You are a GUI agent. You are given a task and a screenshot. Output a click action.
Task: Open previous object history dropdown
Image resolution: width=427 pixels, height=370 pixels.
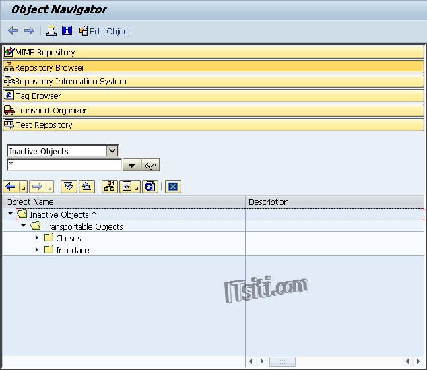[x=23, y=187]
